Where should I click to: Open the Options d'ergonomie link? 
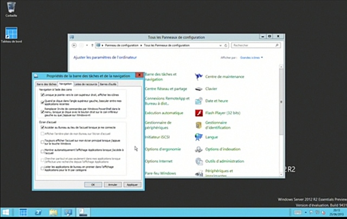pyautogui.click(x=163, y=149)
